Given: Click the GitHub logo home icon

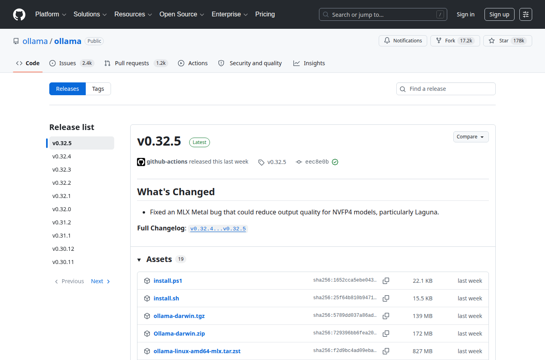Looking at the screenshot, I should 19,14.
